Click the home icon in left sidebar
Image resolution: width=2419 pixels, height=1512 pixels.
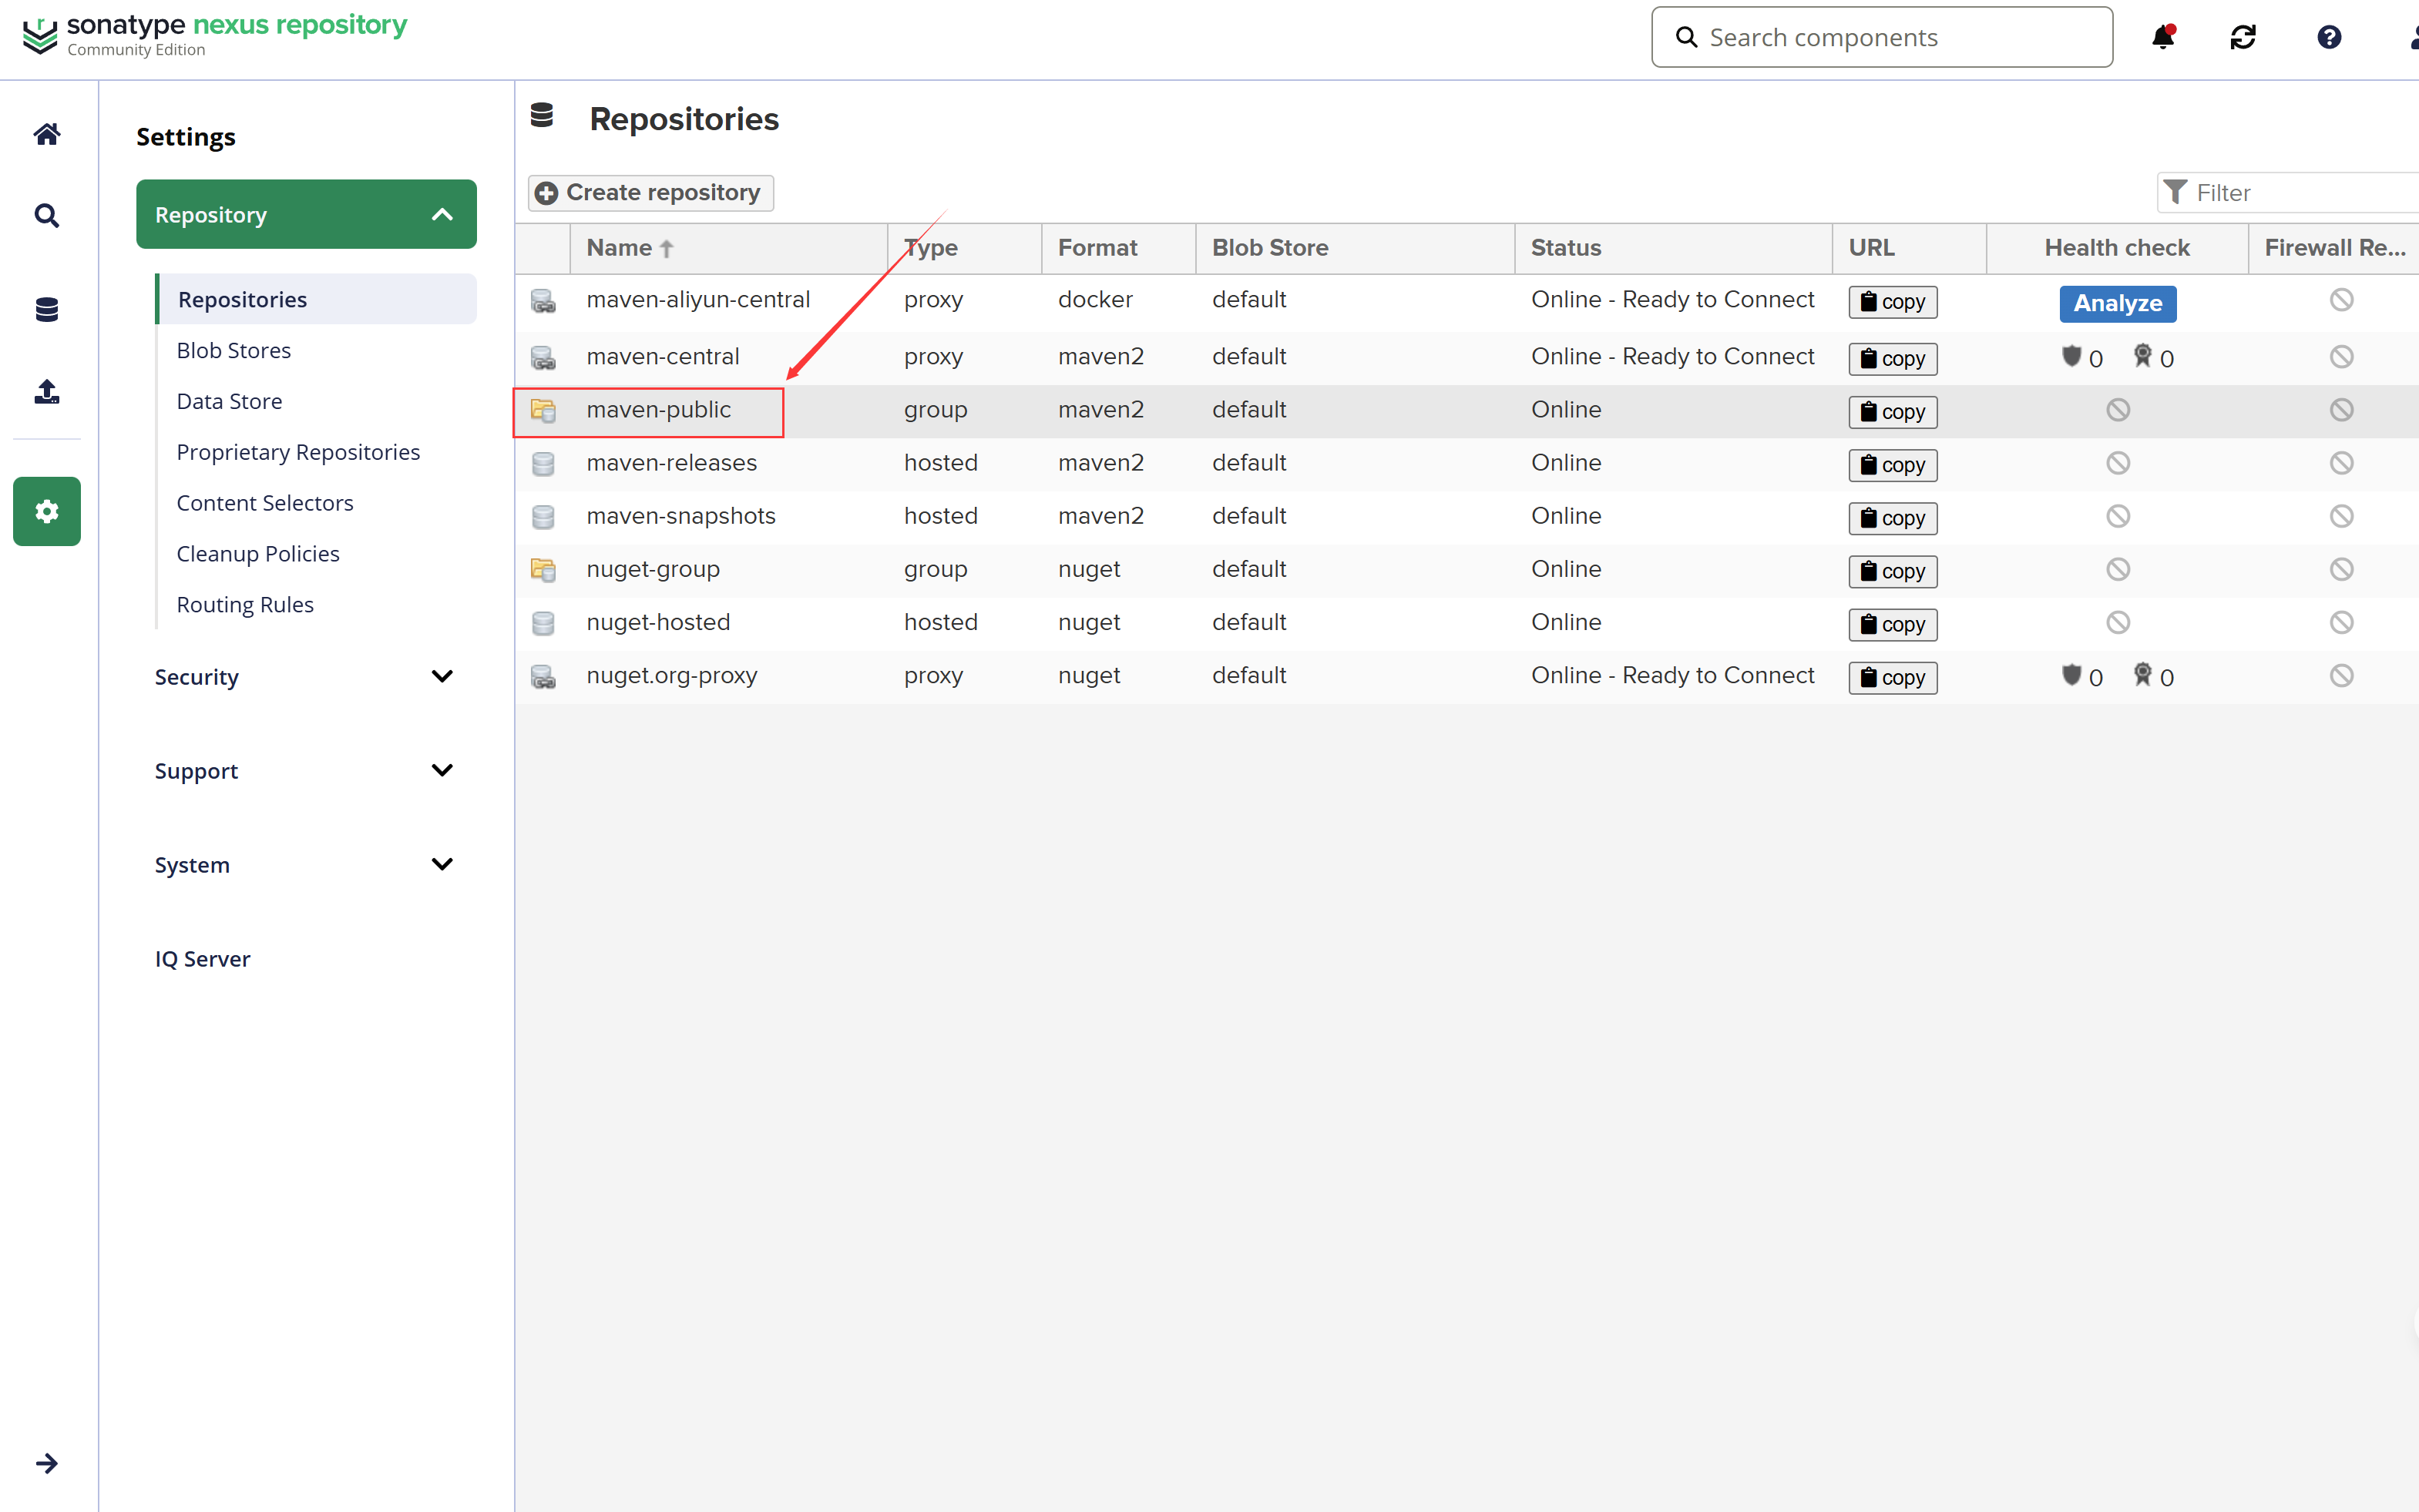click(46, 134)
